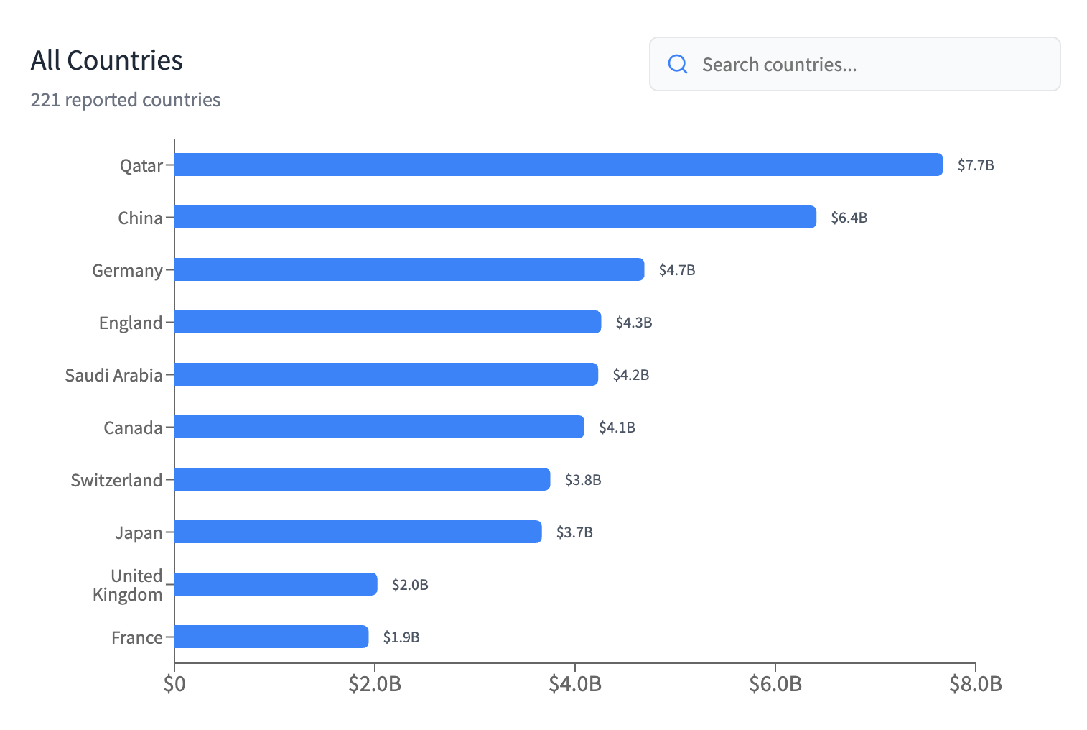
Task: Click the Japan bar
Action: [358, 532]
